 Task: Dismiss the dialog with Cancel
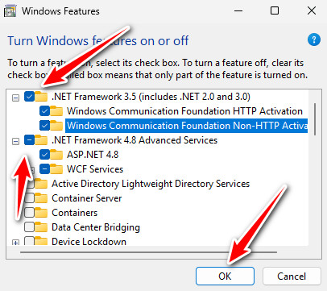click(292, 276)
